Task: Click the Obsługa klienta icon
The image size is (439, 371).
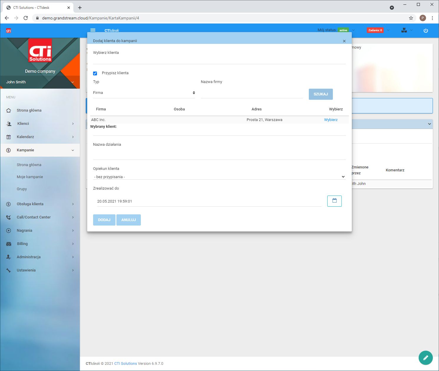Action: tap(9, 204)
